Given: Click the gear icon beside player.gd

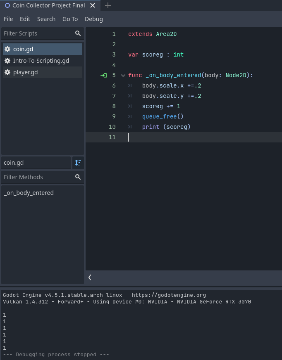Looking at the screenshot, I should [7, 72].
